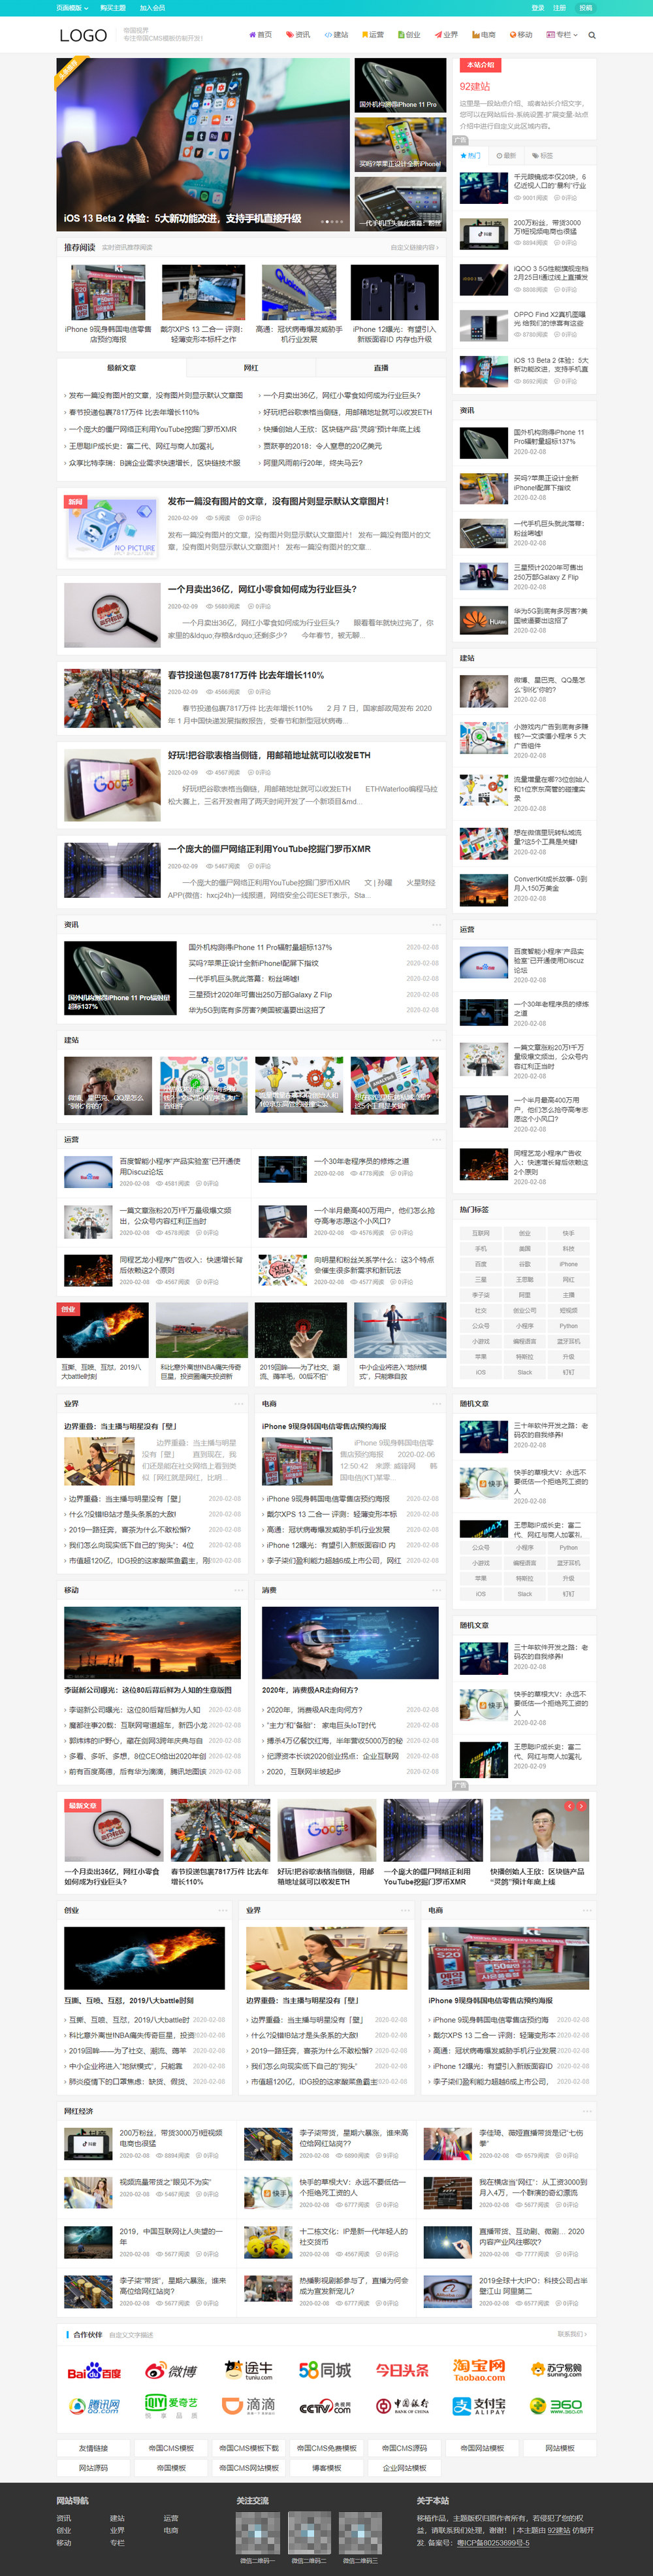Select 电商 in the main navigation
The height and width of the screenshot is (2576, 653).
(x=483, y=35)
